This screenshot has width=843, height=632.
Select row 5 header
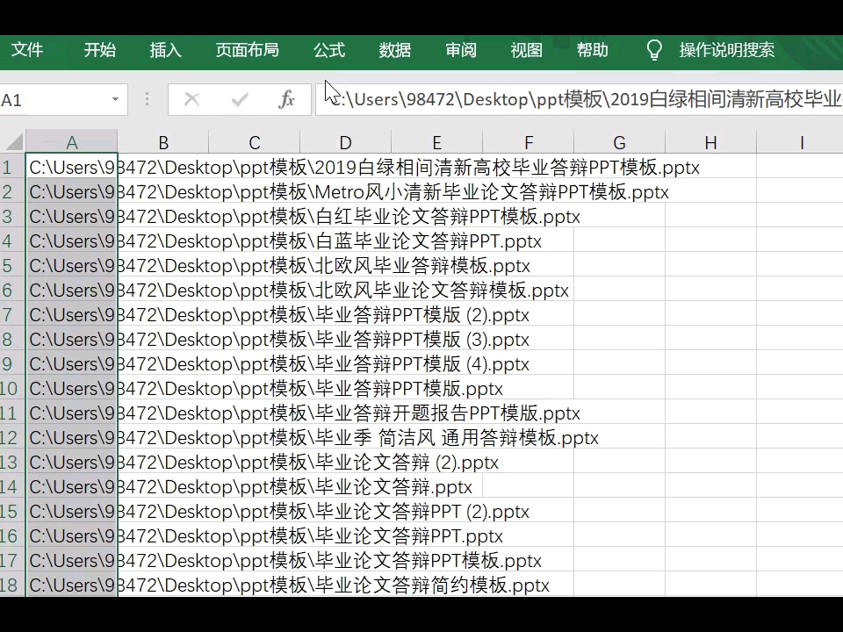[x=11, y=266]
